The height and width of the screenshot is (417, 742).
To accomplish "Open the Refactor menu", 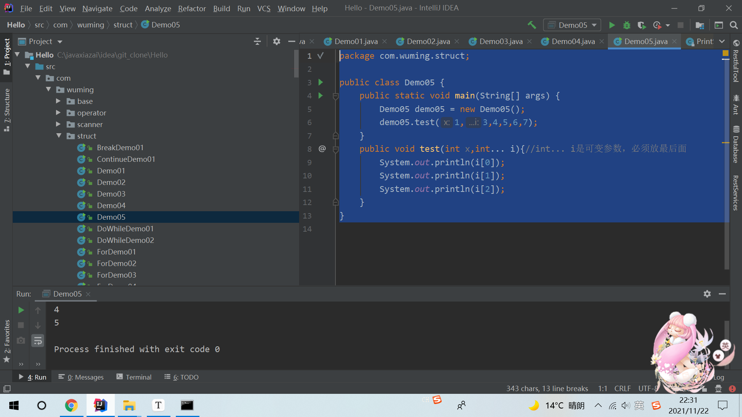I will [192, 8].
